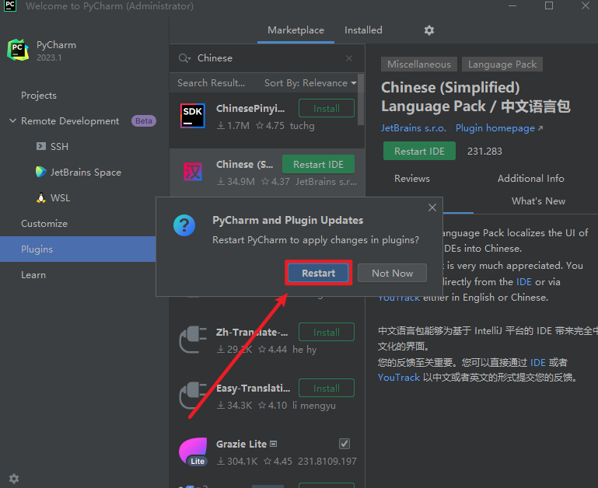Open JetBrains s.r.o. vendor link
This screenshot has height=488, width=598.
[x=414, y=128]
